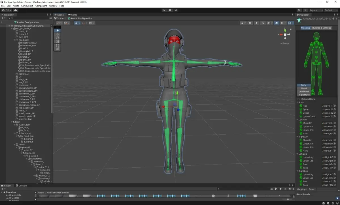
Task: Select the View hand tool in Scene
Action: (x=58, y=30)
